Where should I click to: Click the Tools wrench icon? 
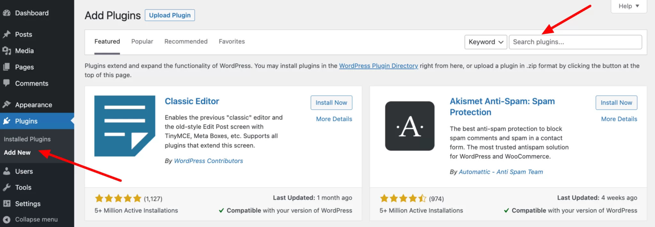pos(7,187)
